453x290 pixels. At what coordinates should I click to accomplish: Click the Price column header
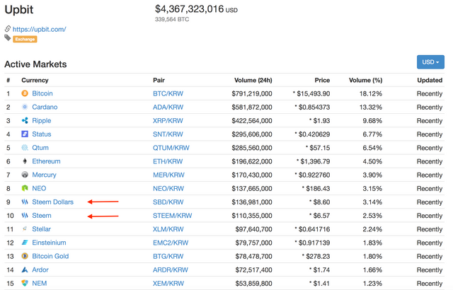(x=322, y=80)
